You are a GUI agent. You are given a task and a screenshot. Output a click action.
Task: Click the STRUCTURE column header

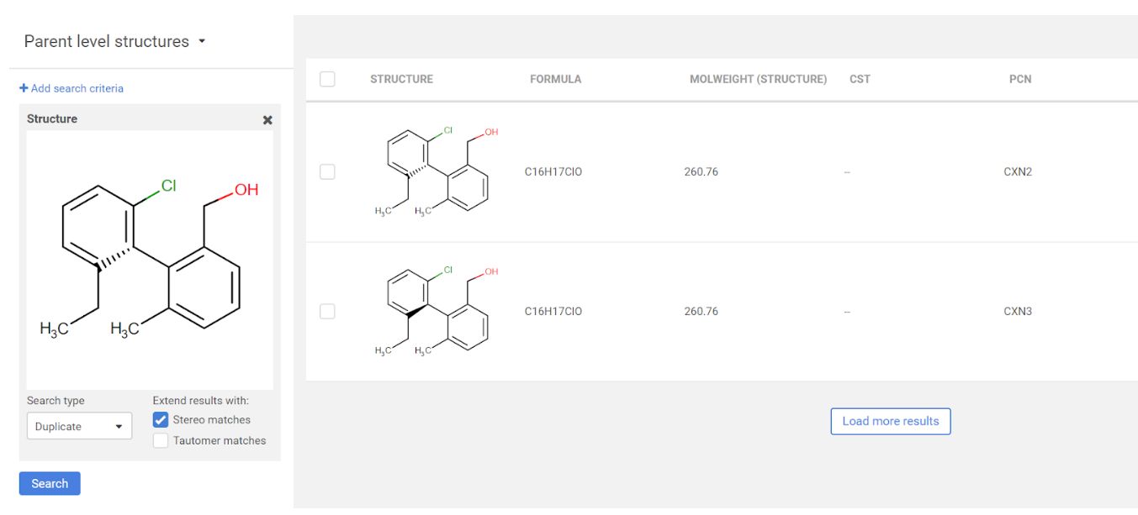(401, 79)
